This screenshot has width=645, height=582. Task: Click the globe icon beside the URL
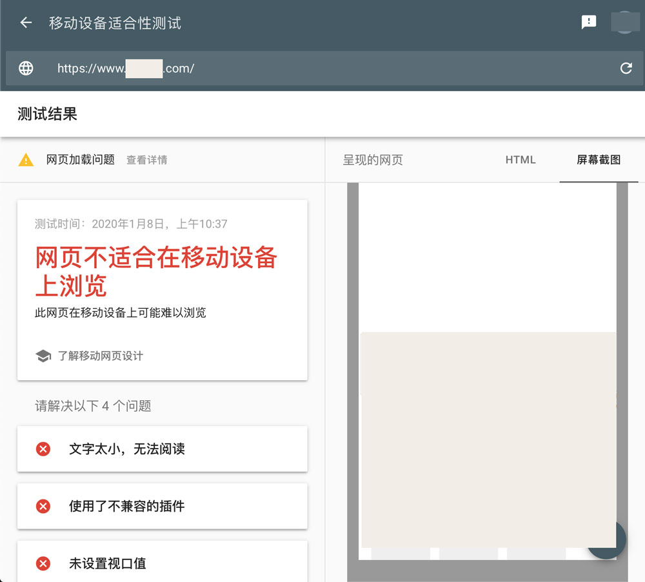tap(25, 68)
